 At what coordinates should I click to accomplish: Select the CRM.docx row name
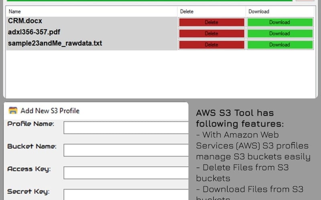coord(25,21)
